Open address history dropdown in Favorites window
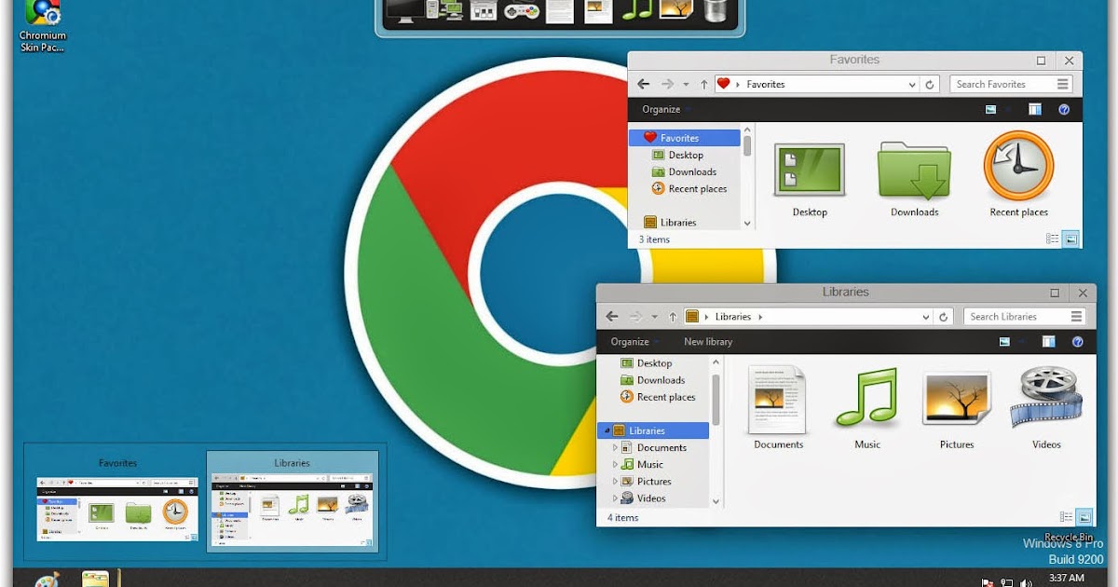The height and width of the screenshot is (587, 1118). point(912,84)
